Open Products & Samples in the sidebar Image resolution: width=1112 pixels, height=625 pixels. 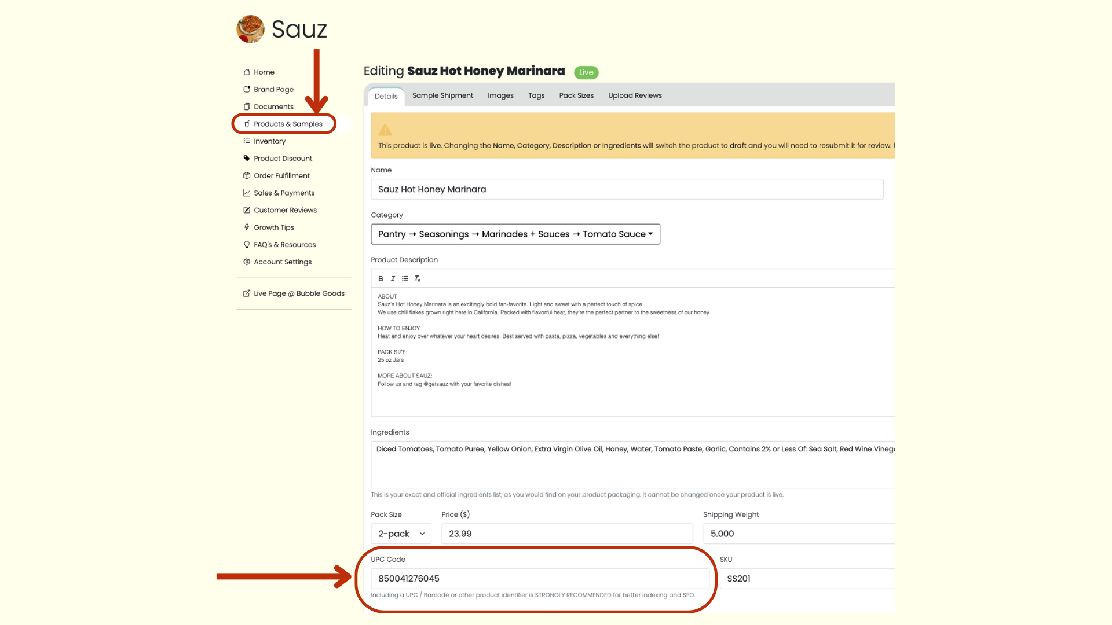coord(287,124)
